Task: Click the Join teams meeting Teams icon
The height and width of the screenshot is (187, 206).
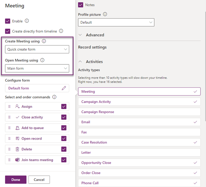Action: (x=18, y=160)
